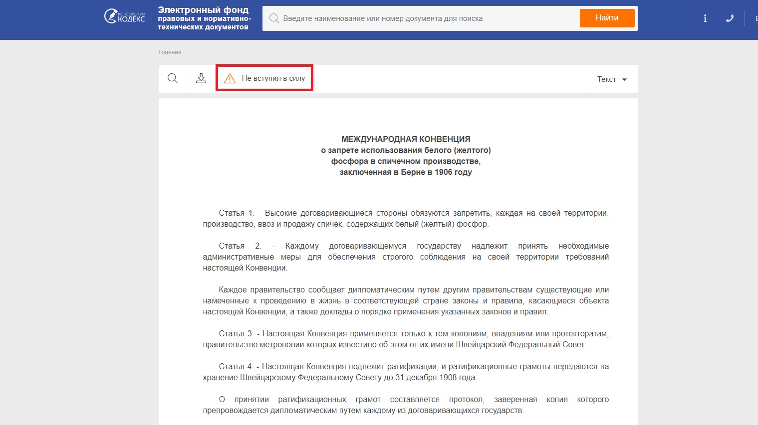758x425 pixels.
Task: Go to Главная breadcrumb link
Action: (x=170, y=52)
